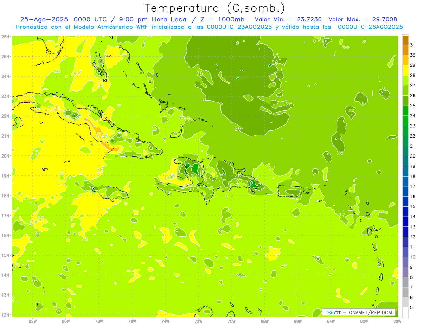Click the legend value label "31"
This screenshot has width=422, height=326.
pyautogui.click(x=413, y=45)
